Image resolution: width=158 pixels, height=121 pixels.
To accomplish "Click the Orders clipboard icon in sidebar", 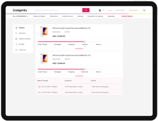I will click(x=16, y=28).
